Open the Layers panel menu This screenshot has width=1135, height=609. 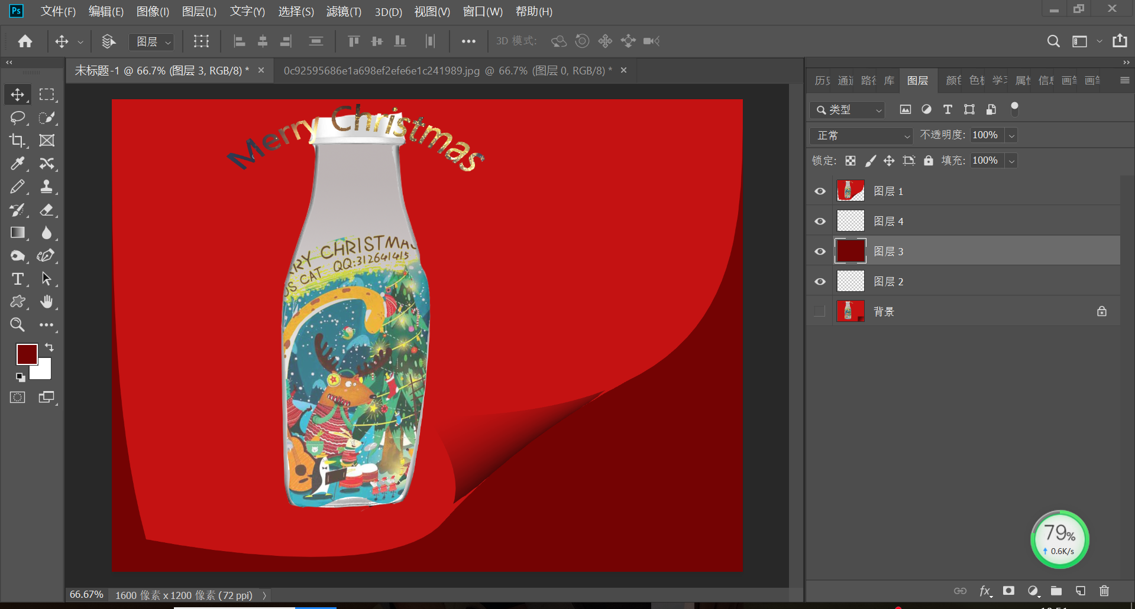pyautogui.click(x=1125, y=80)
